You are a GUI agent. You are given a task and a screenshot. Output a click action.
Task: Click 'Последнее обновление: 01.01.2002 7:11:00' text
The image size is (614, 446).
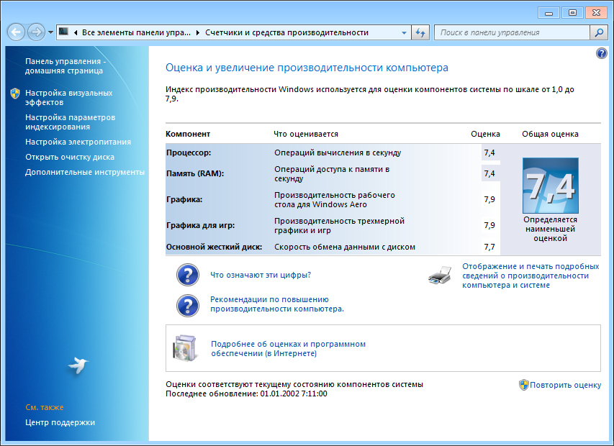click(246, 393)
